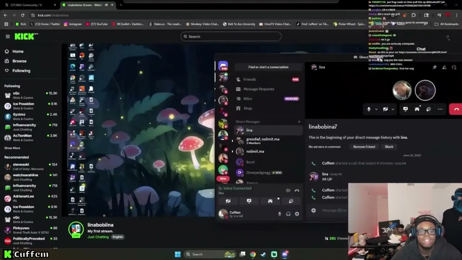Toggle camera in the Voice Connected panel
Viewport: 462px width, 260px height.
point(228,201)
